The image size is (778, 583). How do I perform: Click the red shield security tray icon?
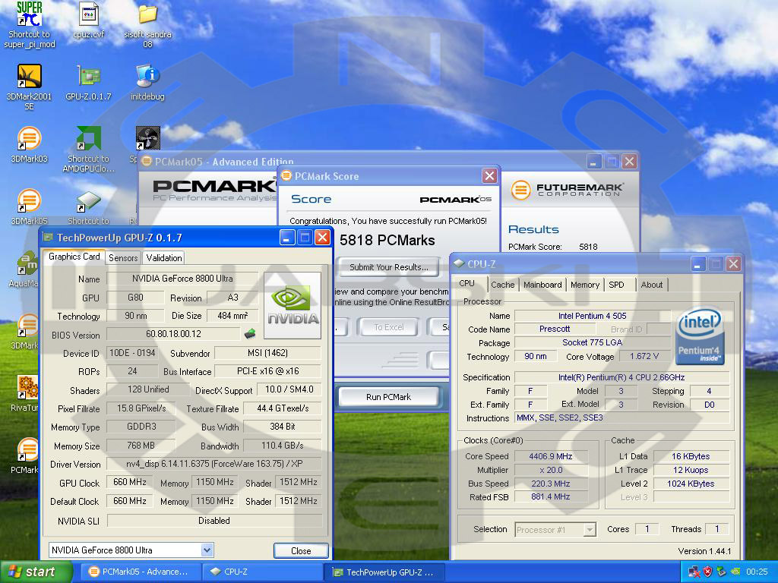click(x=707, y=572)
